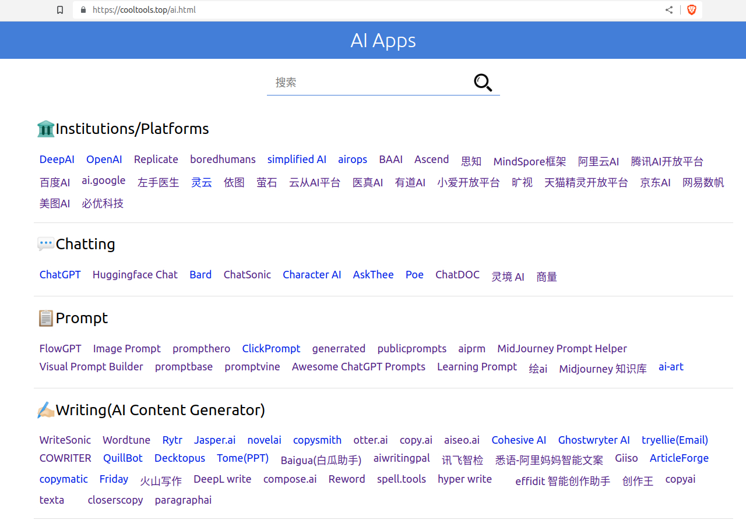Open the boredhumans link

point(223,160)
